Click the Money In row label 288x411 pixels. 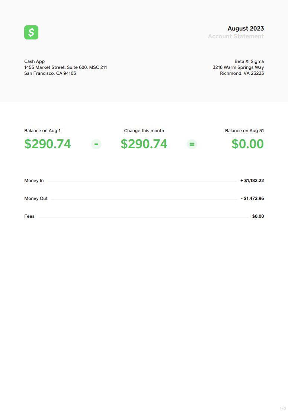(34, 181)
